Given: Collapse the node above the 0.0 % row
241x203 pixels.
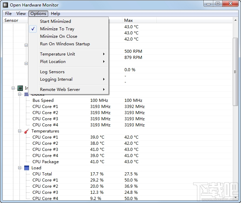Looking at the screenshot, I should coord(26,64).
